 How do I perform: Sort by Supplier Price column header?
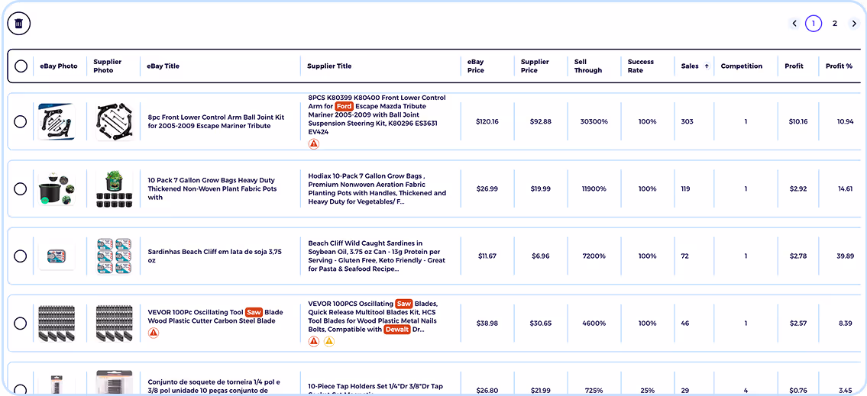[x=534, y=66]
